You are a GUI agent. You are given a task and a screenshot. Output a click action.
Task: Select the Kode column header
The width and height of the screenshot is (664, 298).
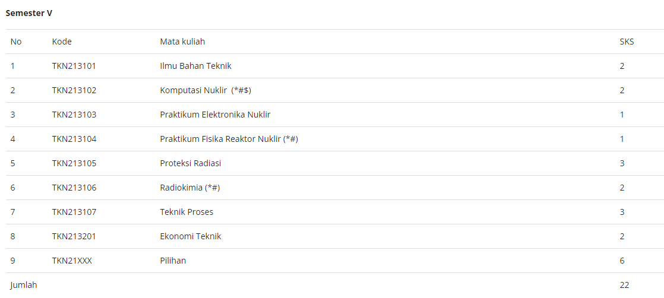(62, 42)
